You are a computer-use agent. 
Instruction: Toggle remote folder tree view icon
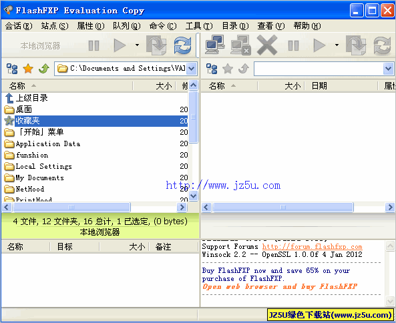pyautogui.click(x=212, y=68)
